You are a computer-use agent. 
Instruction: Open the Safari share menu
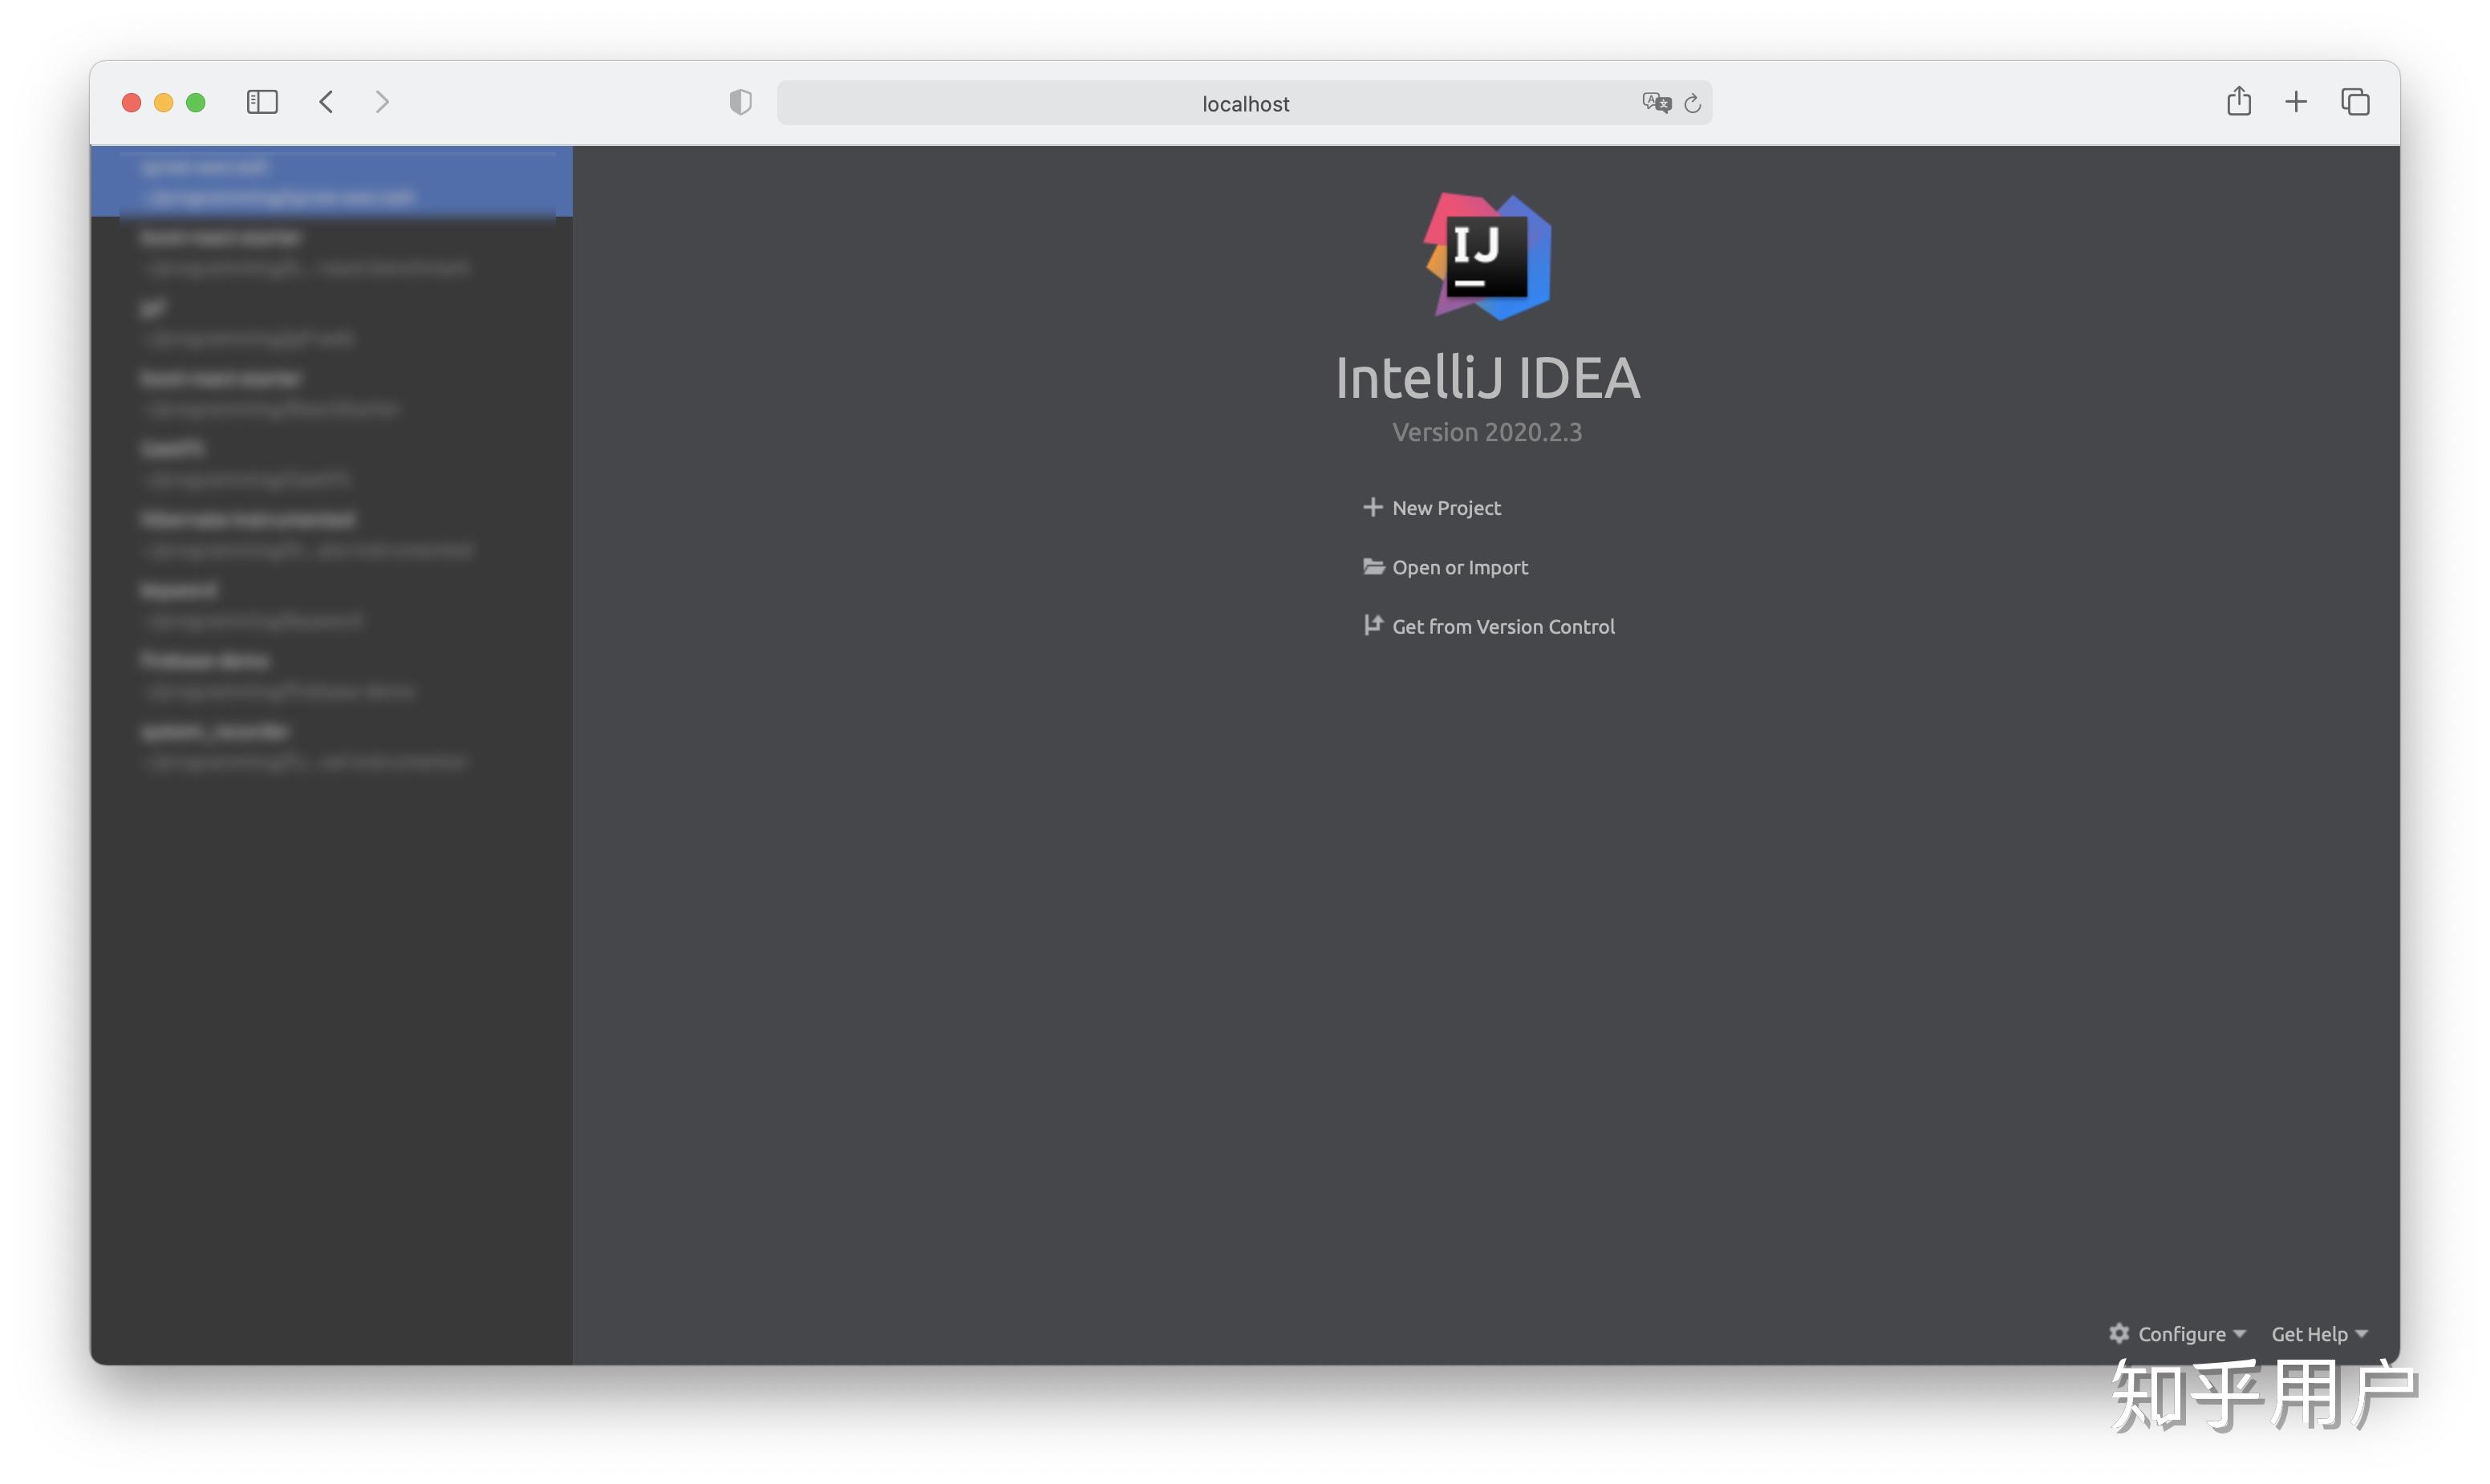pyautogui.click(x=2238, y=101)
